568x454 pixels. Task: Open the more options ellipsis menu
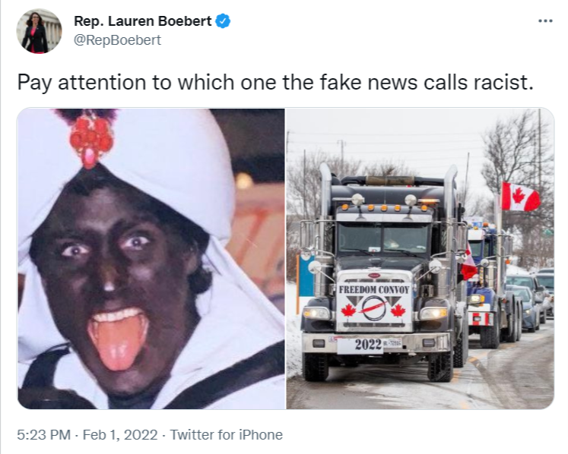coord(545,21)
